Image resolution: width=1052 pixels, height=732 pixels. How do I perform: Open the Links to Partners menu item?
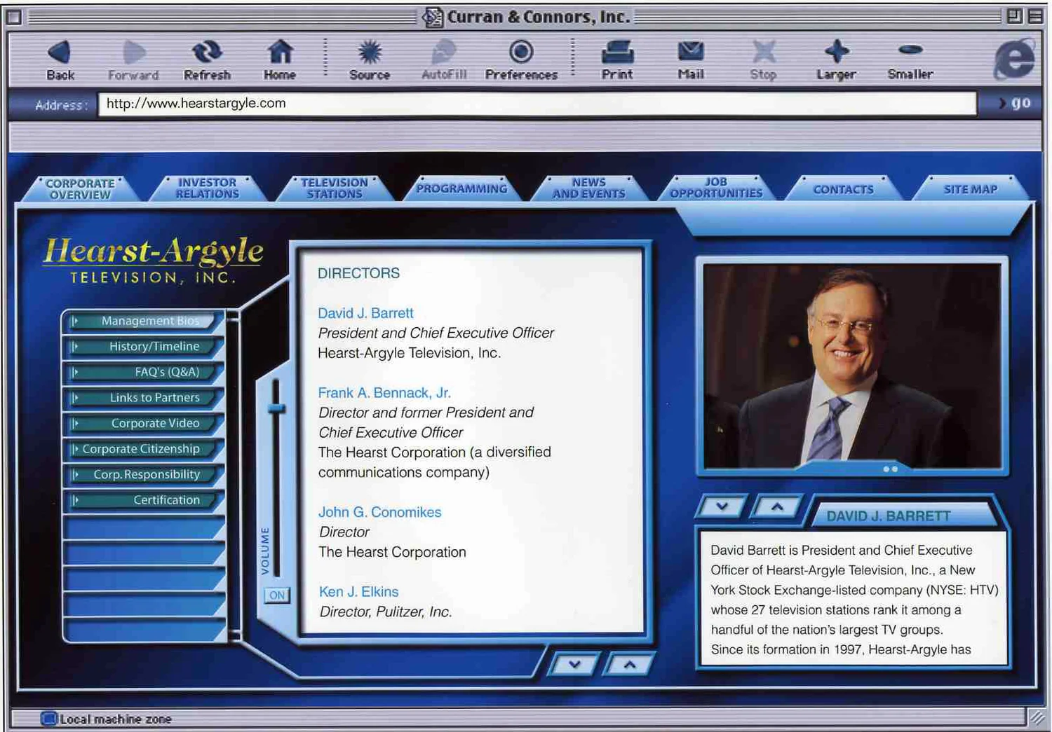tap(144, 398)
